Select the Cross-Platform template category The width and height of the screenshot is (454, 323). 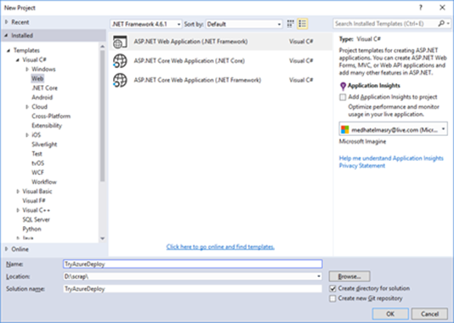(x=51, y=116)
